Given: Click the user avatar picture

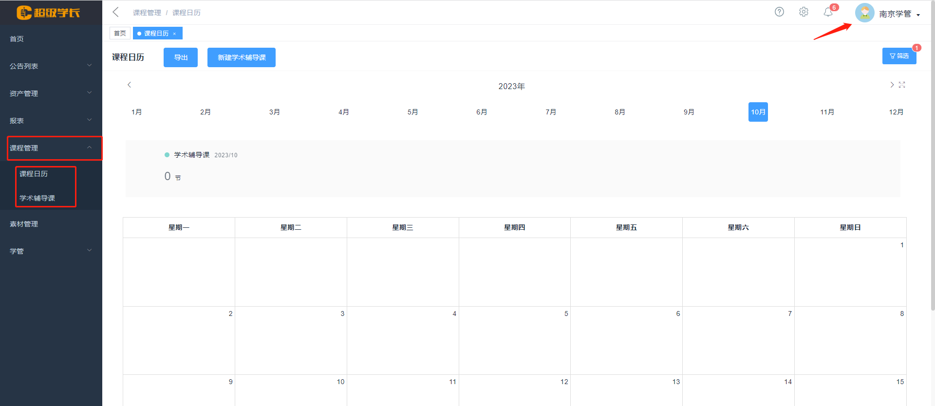Looking at the screenshot, I should pyautogui.click(x=864, y=13).
